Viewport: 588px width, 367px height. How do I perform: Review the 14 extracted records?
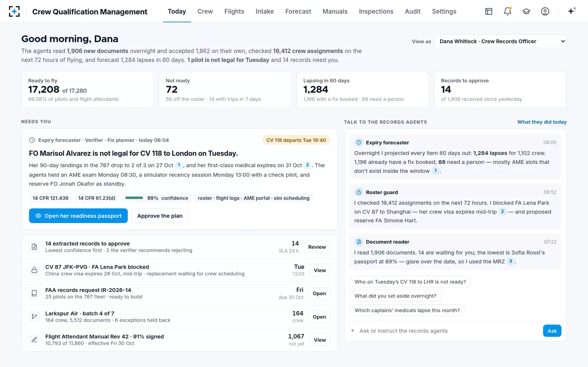(x=317, y=247)
